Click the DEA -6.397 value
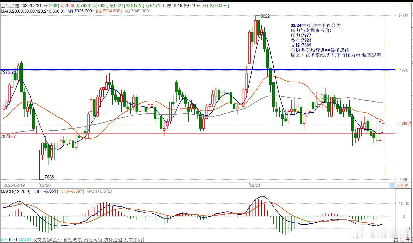This screenshot has width=413, height=243. [73, 191]
